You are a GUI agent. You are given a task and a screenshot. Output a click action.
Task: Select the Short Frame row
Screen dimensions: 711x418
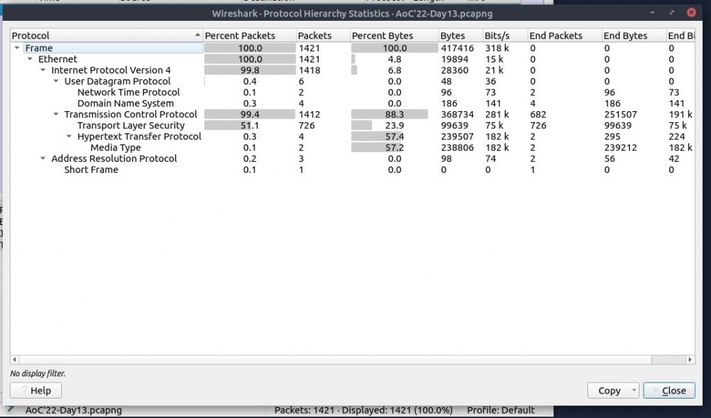(x=91, y=170)
